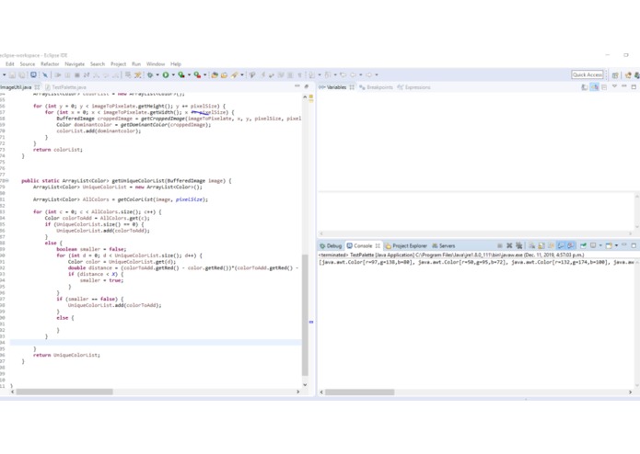
Task: Click the Save All toolbar icon
Action: pyautogui.click(x=21, y=75)
